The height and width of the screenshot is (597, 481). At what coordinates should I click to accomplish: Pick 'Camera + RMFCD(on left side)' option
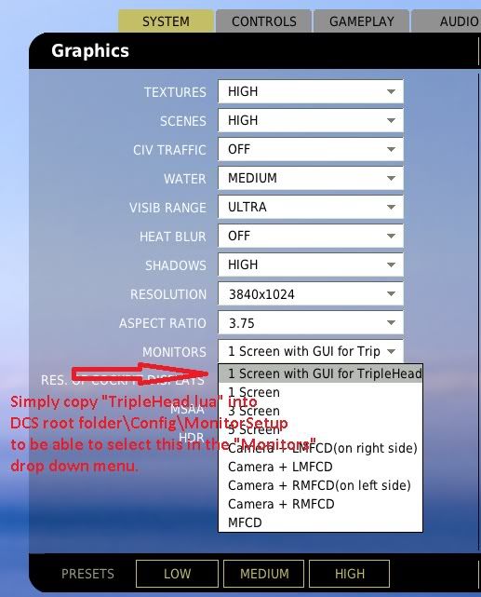pos(321,485)
